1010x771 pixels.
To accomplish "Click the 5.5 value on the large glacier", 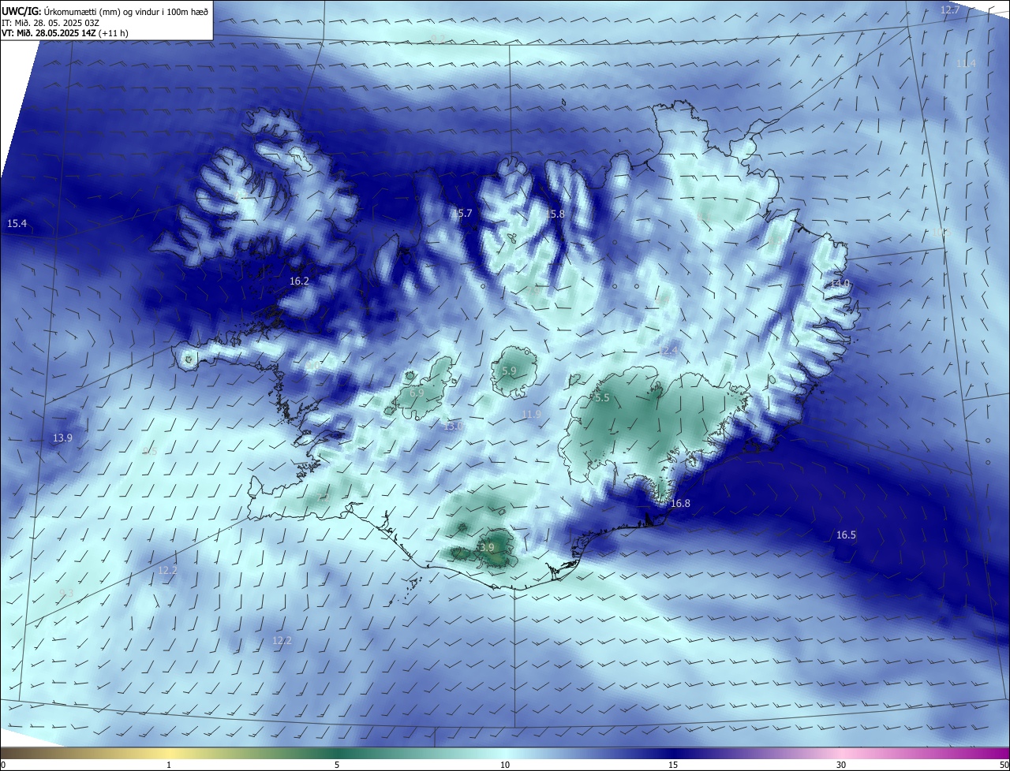I will tap(602, 398).
